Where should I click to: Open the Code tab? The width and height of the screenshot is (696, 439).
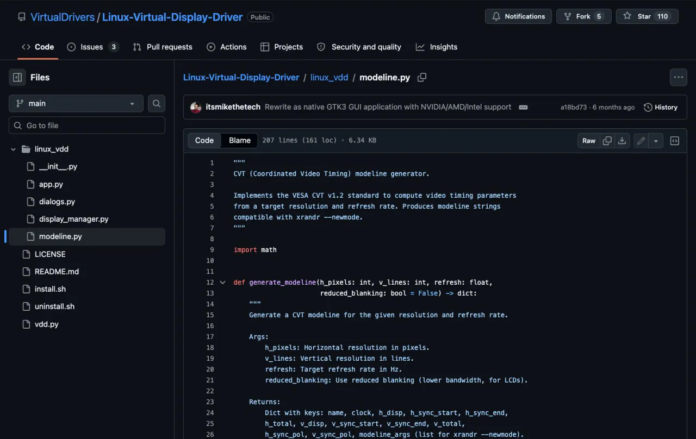tap(38, 47)
